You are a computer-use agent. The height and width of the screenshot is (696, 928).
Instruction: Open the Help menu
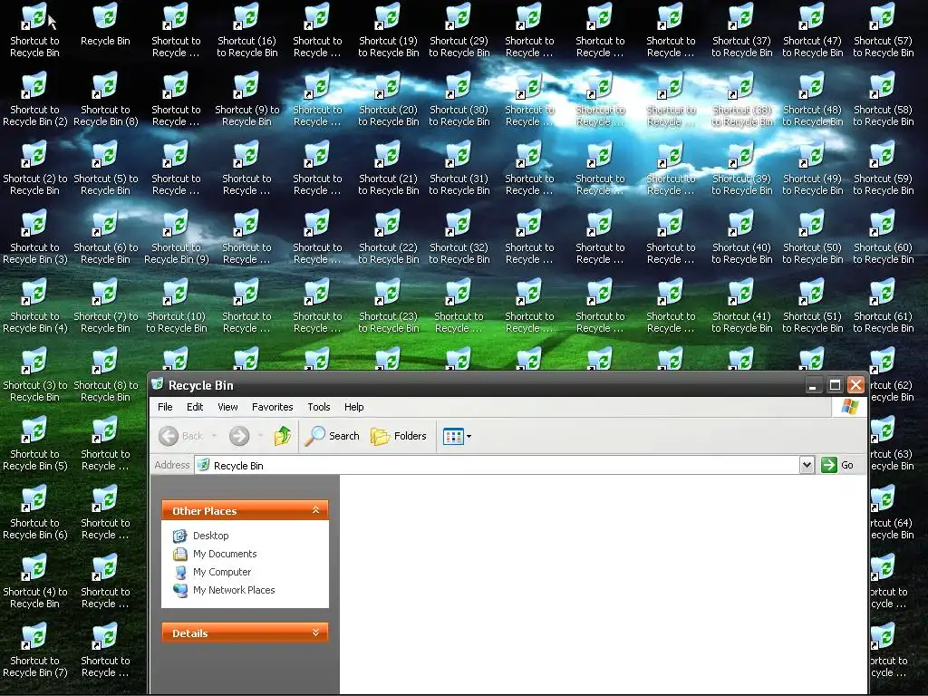point(354,407)
